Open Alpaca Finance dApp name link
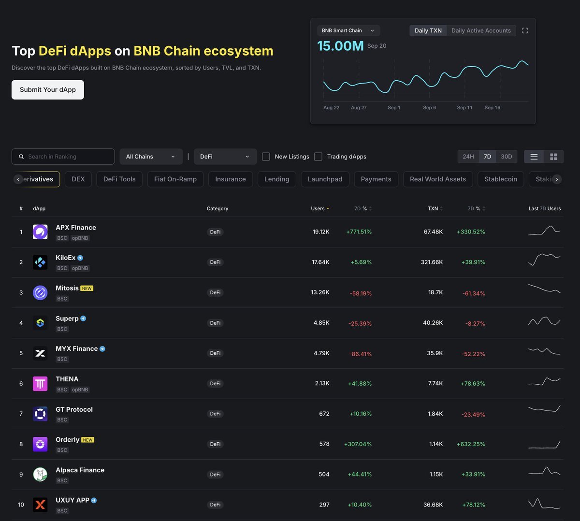 pyautogui.click(x=80, y=470)
